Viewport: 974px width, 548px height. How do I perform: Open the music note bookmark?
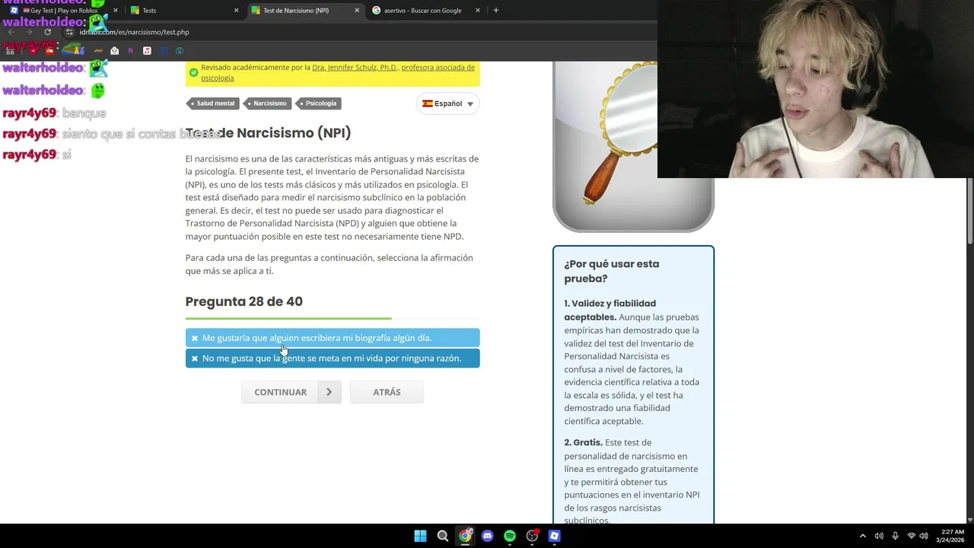[147, 51]
